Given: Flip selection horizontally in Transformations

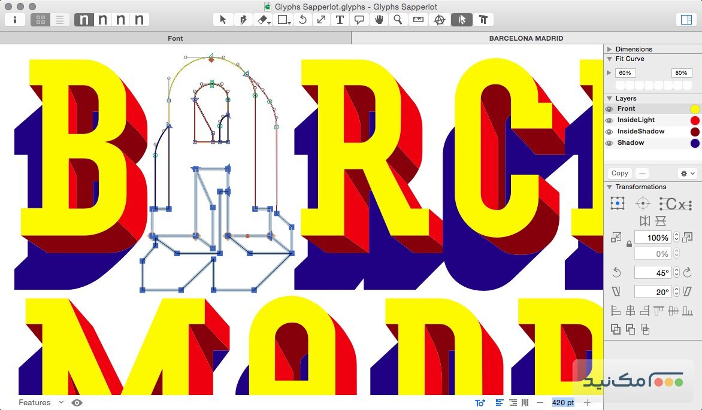Looking at the screenshot, I should (x=645, y=221).
